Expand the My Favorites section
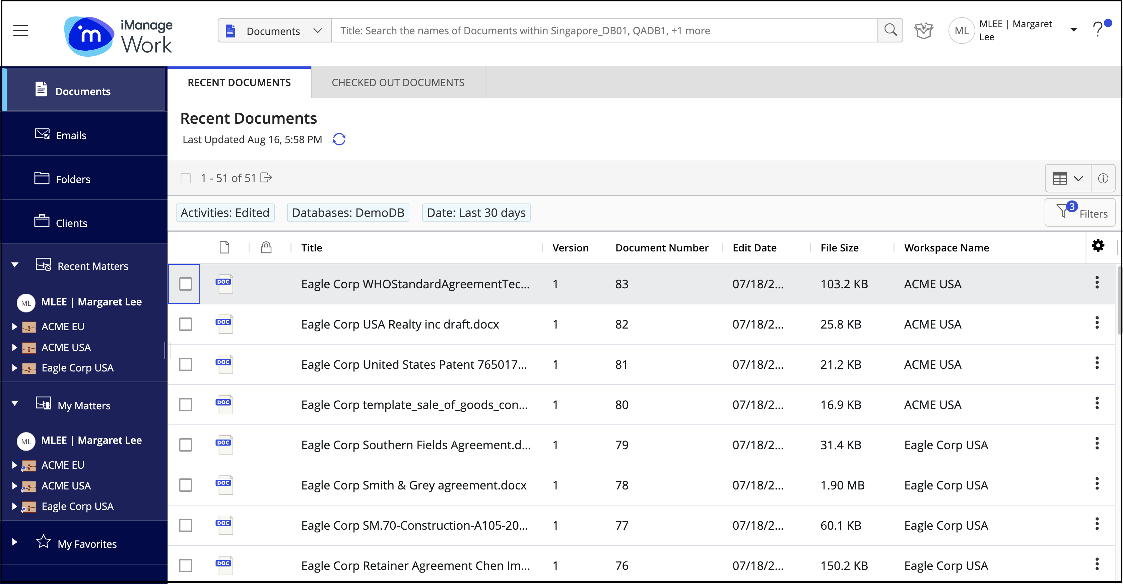Screen dimensions: 1123x584 tap(14, 542)
